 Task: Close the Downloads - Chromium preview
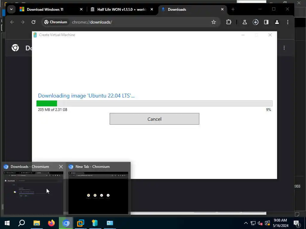tap(61, 167)
